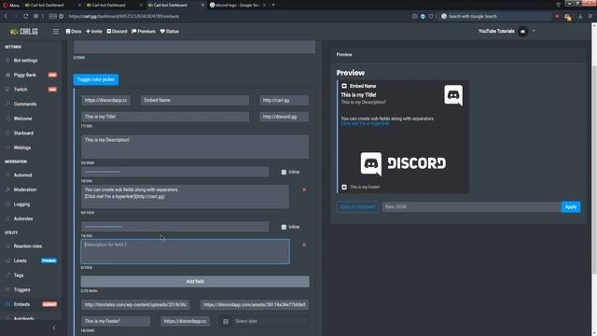Image resolution: width=597 pixels, height=336 pixels.
Task: Click the Moderation sidebar icon
Action: pyautogui.click(x=7, y=189)
